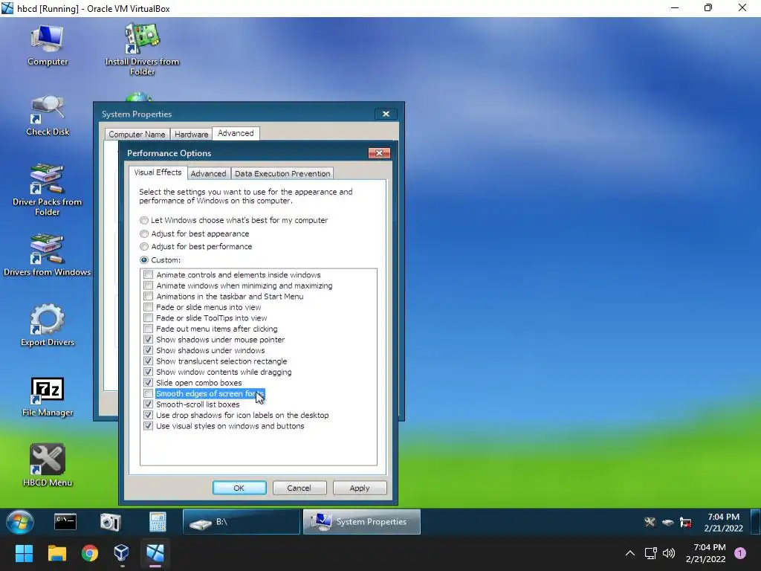Open File Explorer on host taskbar
This screenshot has height=571, width=761.
tap(56, 553)
